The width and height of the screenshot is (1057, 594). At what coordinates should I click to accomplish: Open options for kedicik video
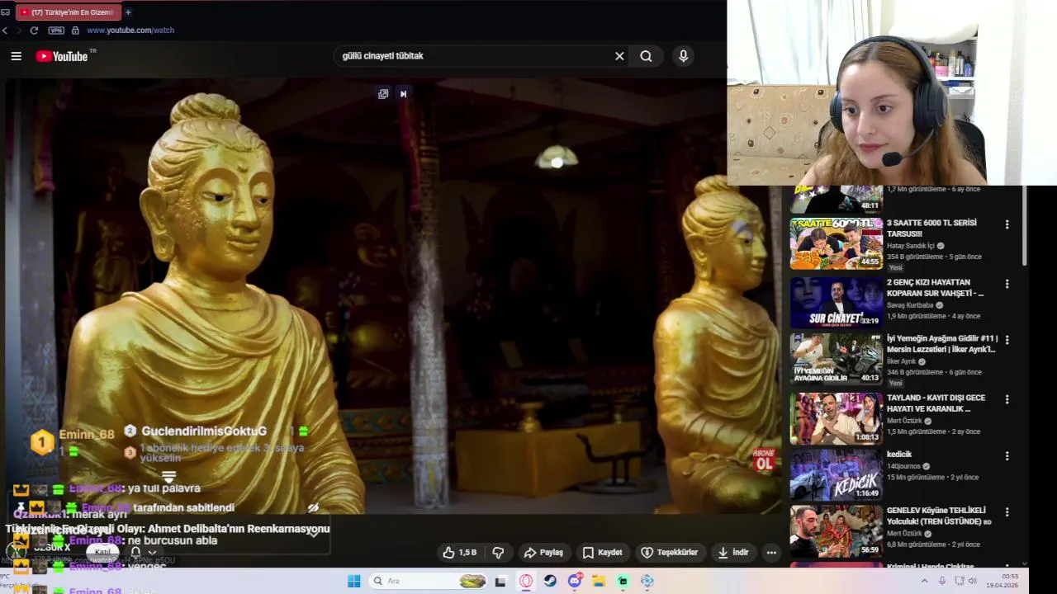[1007, 455]
